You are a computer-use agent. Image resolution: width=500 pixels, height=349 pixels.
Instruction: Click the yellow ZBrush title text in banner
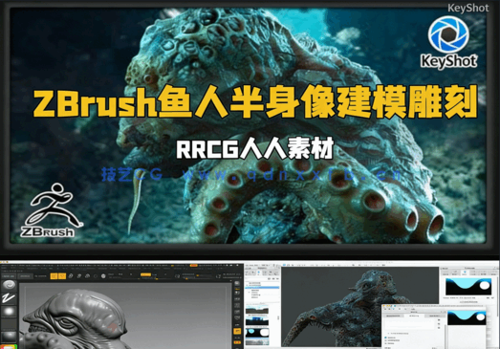(x=255, y=102)
